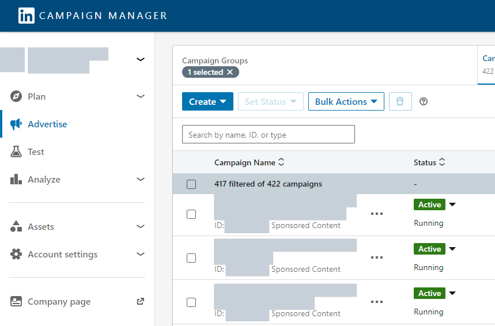Click the trash delete button
Viewport: 495px width, 326px height.
400,101
